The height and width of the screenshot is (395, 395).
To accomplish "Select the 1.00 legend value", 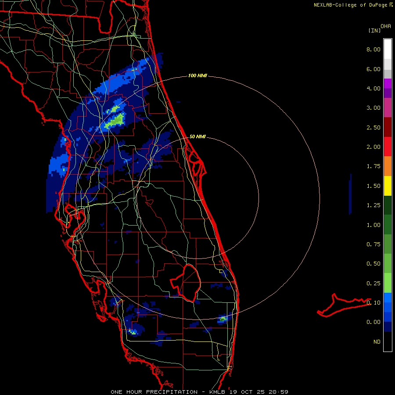I will [373, 225].
